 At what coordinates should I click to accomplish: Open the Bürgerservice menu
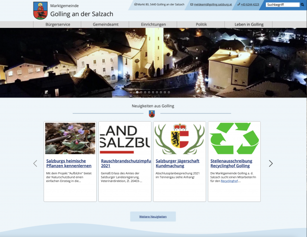click(58, 24)
